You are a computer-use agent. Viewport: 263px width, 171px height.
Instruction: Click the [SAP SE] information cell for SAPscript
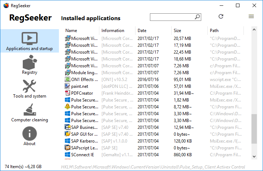click(x=109, y=148)
